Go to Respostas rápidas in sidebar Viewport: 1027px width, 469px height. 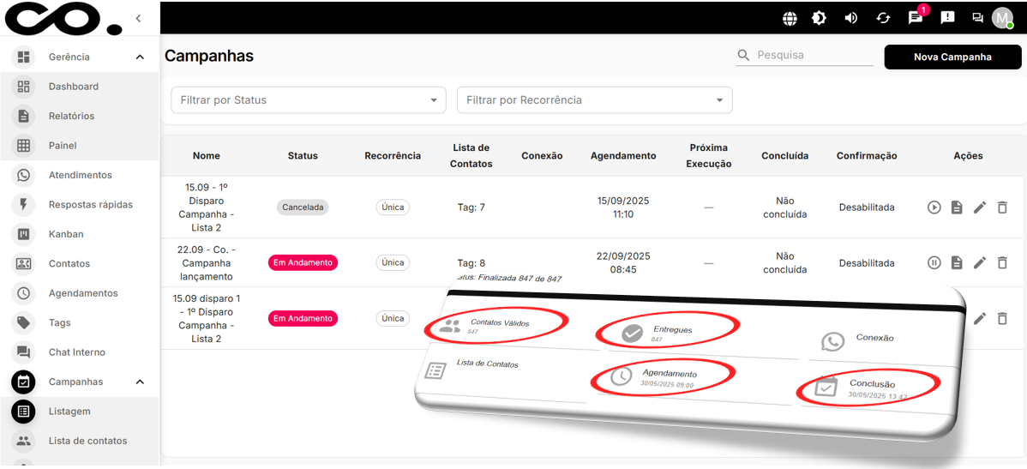coord(90,205)
